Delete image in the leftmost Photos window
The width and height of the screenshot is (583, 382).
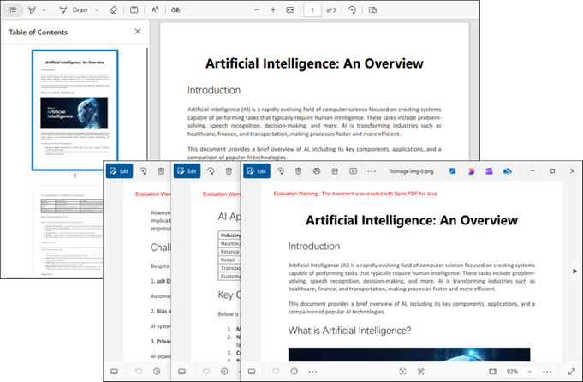(x=161, y=171)
